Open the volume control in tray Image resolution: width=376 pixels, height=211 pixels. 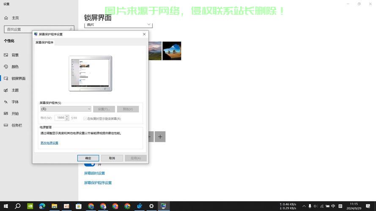coord(316,206)
